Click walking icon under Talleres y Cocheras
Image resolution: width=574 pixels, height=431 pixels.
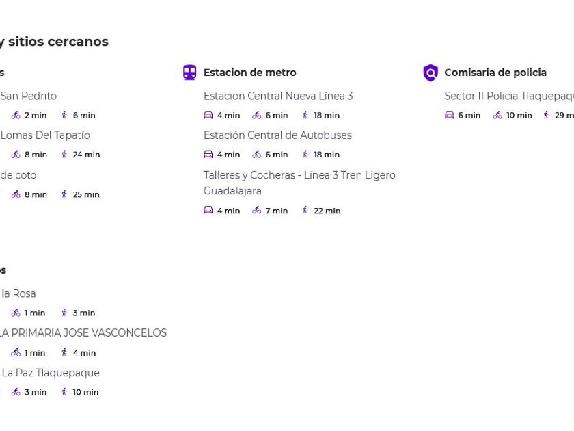305,211
